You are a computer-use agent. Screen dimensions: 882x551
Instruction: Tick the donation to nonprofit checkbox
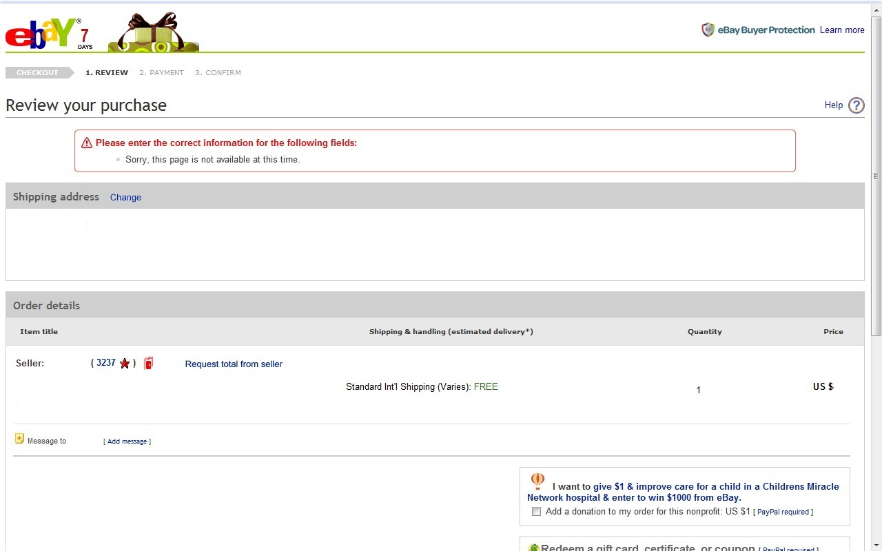pos(536,512)
